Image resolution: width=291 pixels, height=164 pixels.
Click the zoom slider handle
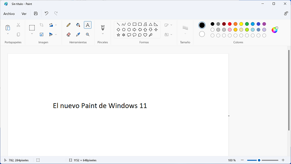point(259,160)
